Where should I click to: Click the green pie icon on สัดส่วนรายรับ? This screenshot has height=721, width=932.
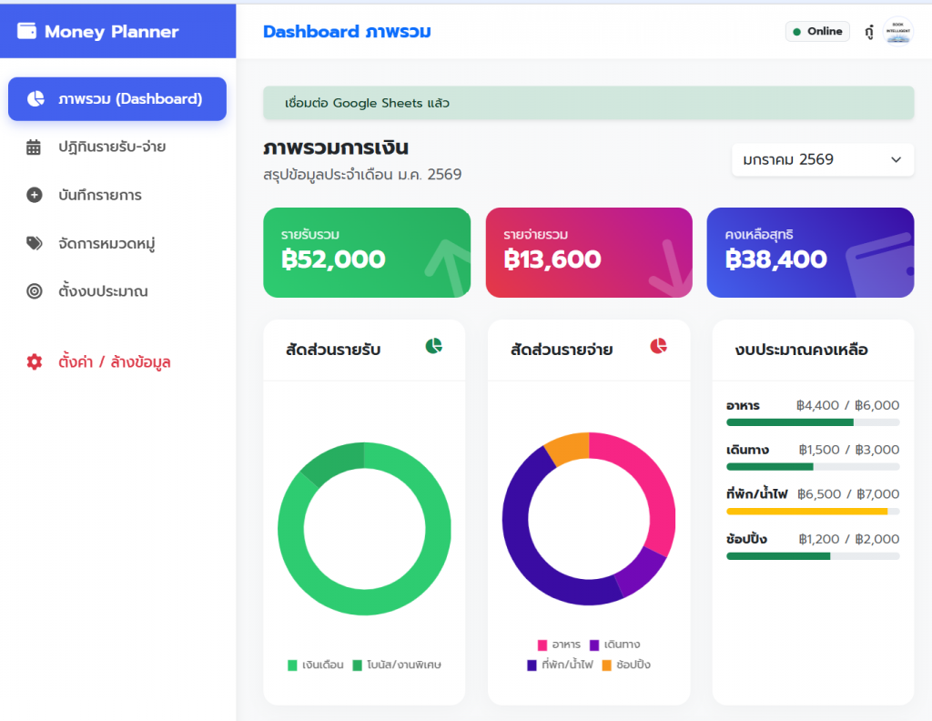(434, 347)
